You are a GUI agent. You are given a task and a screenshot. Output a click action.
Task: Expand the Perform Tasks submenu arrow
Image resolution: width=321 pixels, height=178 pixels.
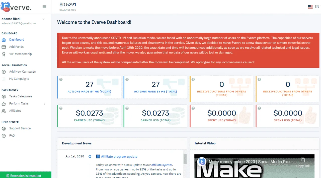45,104
